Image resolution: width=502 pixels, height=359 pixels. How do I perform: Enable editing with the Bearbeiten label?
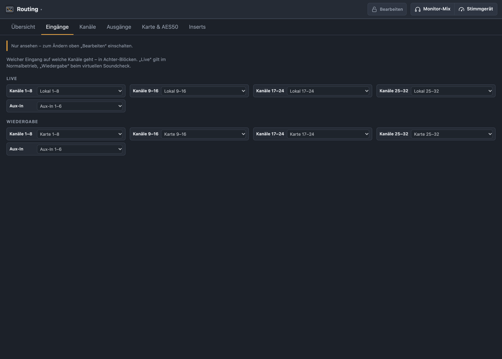coord(391,9)
